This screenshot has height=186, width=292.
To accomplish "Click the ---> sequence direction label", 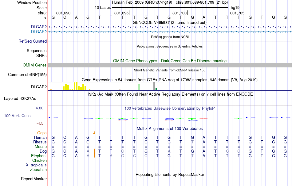I will coord(43,18).
